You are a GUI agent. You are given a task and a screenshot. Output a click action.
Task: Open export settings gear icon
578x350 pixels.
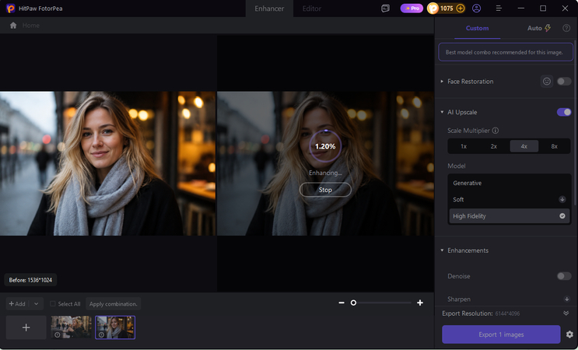pos(569,334)
